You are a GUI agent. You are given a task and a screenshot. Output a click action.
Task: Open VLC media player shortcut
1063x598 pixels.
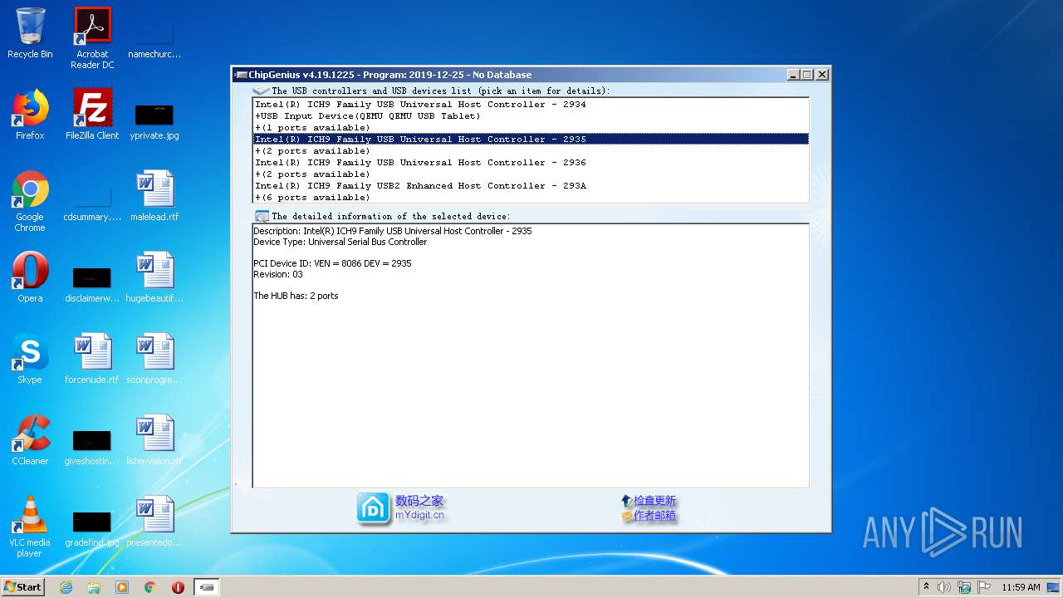(30, 527)
